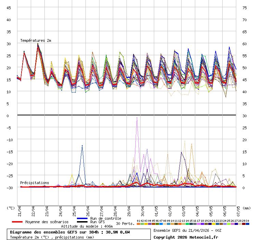This screenshot has height=240, width=253.
Task: Click the '30 Perts.' legend label
Action: pos(125,224)
